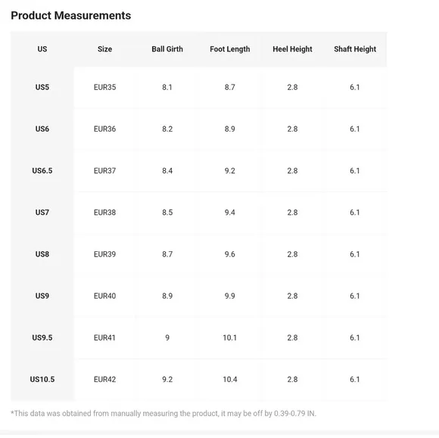Click the Heel Height column header
The image size is (439, 438).
(x=292, y=49)
